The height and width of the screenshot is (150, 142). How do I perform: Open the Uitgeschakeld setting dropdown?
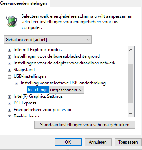(x=66, y=90)
